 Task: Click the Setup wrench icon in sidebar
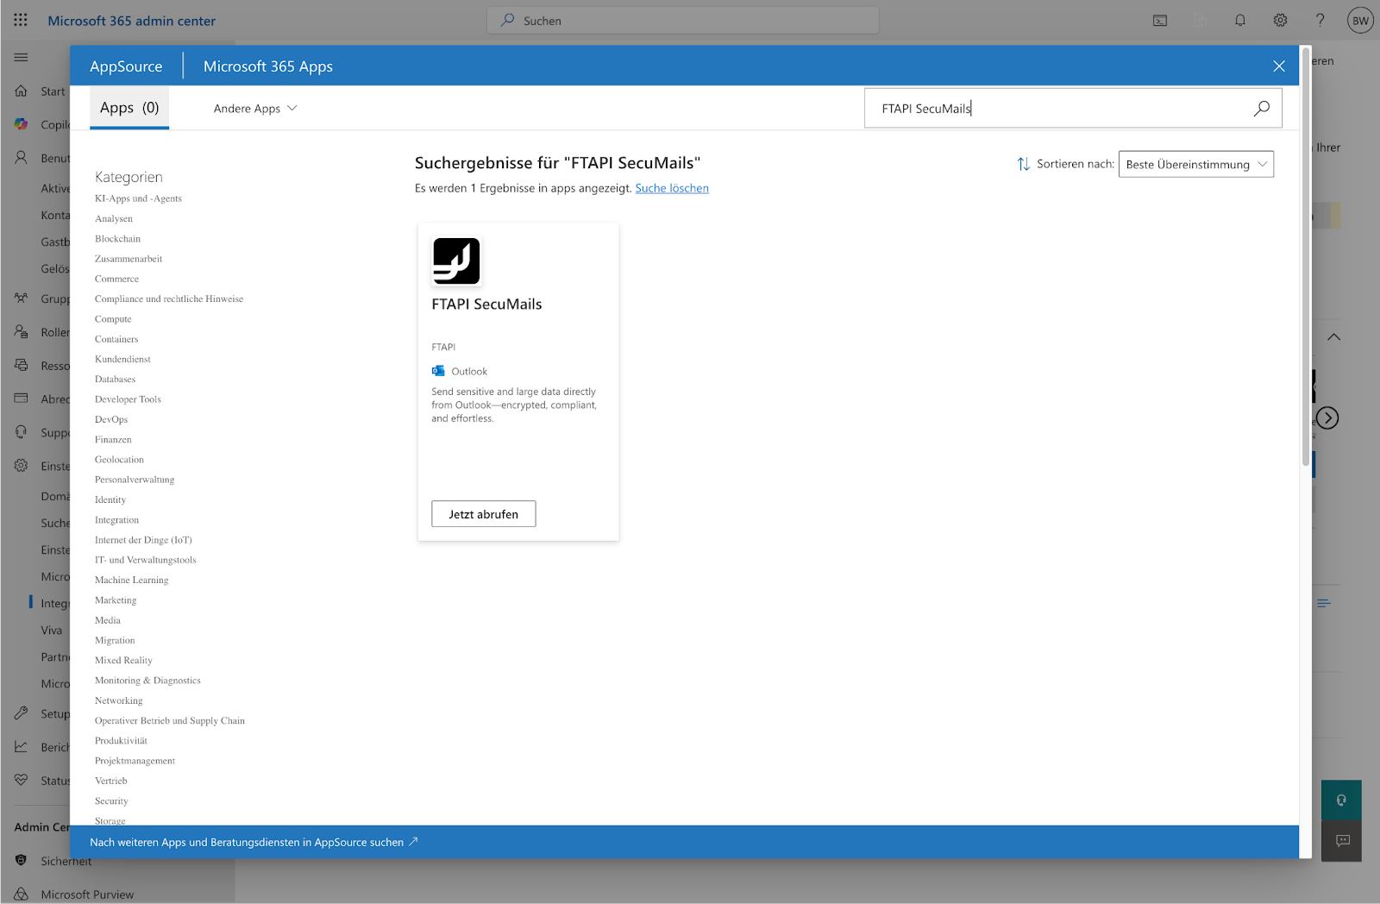coord(21,713)
